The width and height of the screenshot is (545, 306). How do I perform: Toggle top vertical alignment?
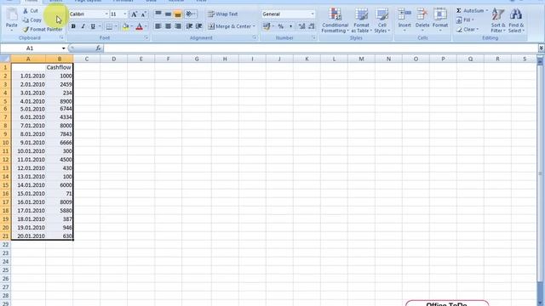point(158,14)
